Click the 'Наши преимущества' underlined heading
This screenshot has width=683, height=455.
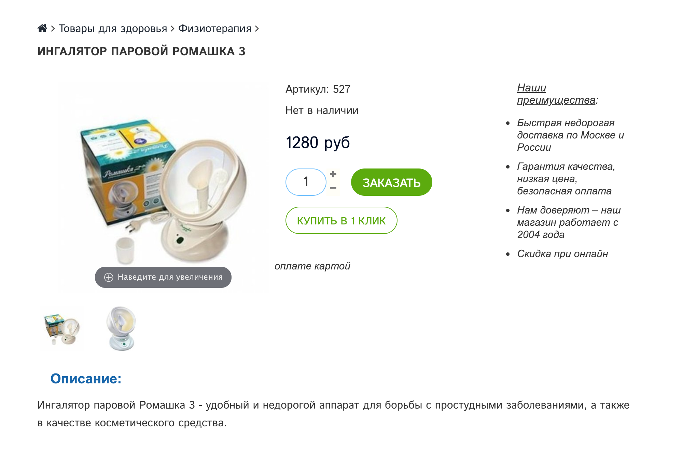tap(557, 94)
